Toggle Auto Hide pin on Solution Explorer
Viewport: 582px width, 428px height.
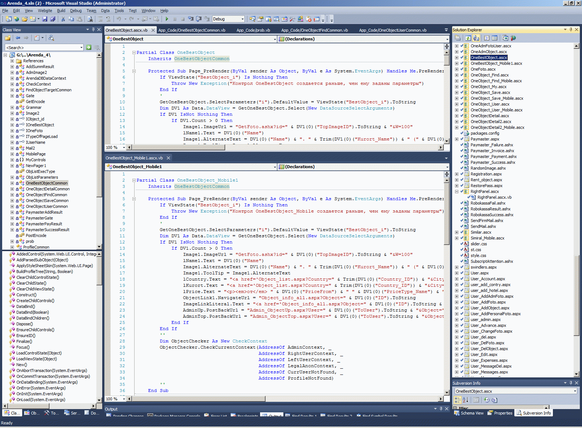click(x=571, y=29)
